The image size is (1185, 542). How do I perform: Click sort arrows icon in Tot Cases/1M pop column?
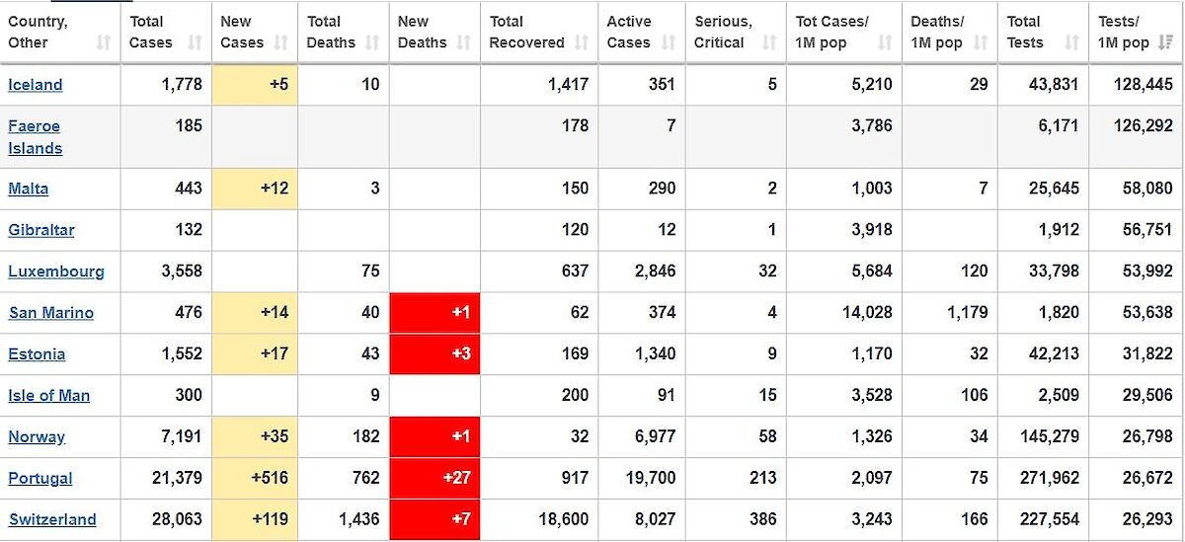(x=885, y=43)
